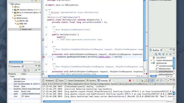
Task: Expand the META-INF folder
Action: click(x=15, y=21)
